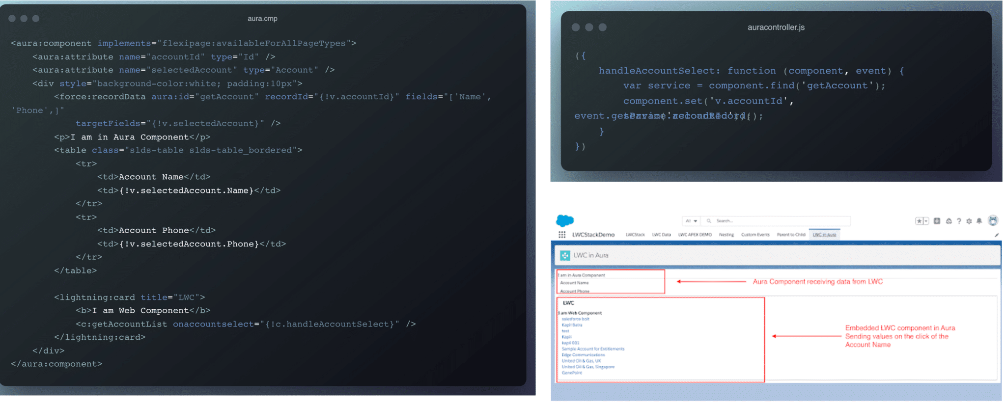Show notifications via the bell icon
This screenshot has height=405, width=1006.
click(979, 221)
